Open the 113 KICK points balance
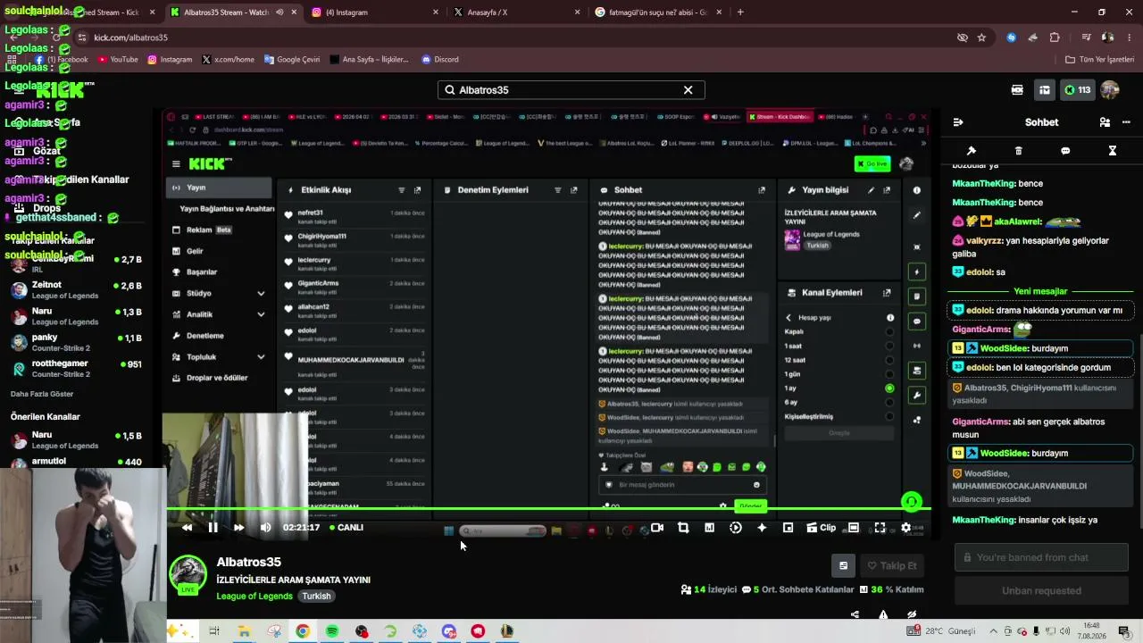 coord(1077,90)
